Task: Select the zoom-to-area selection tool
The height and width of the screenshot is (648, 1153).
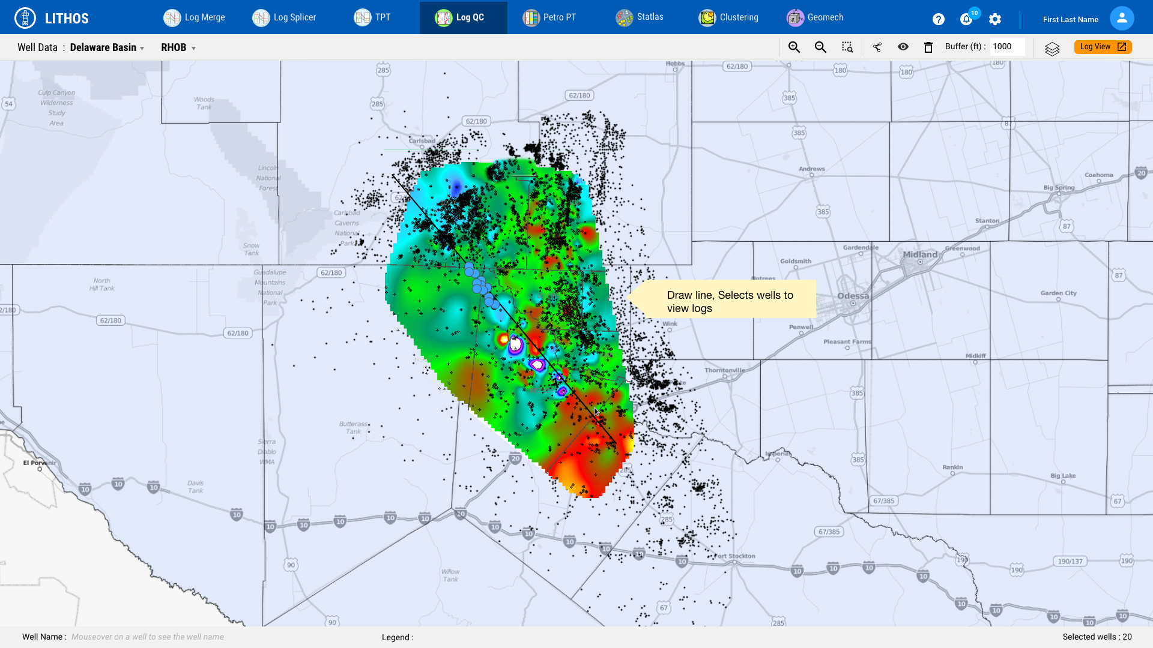Action: (847, 47)
